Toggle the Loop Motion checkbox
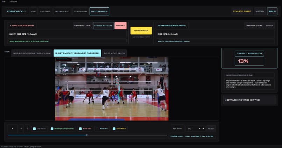Screen dimensions: 282x148 point(34,129)
